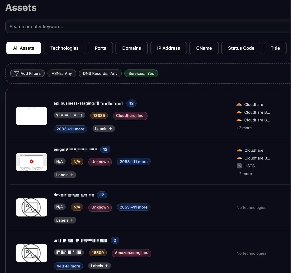Image resolution: width=291 pixels, height=273 pixels.
Task: Open the ASNs: Any filter
Action: (62, 73)
